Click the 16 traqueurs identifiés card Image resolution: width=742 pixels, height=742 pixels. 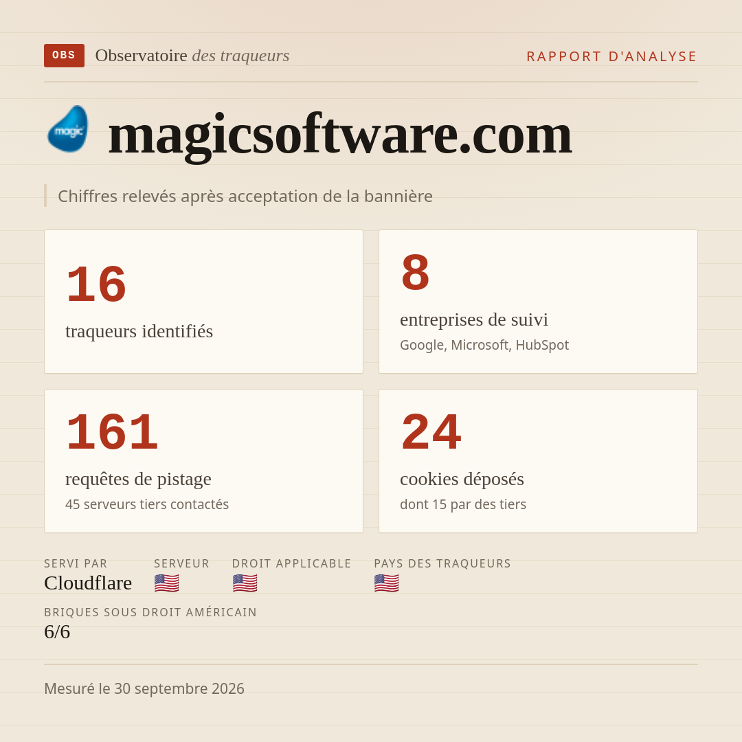click(203, 302)
